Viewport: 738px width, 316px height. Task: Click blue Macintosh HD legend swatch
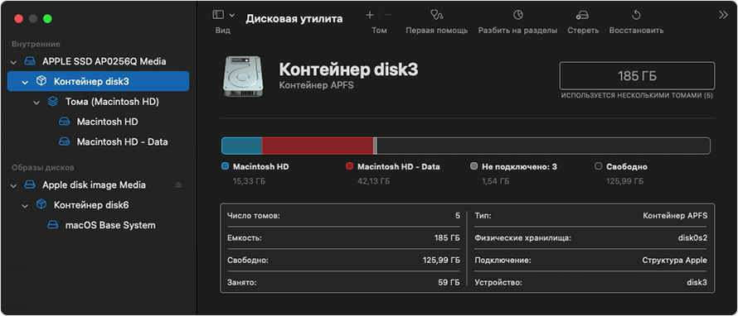[x=225, y=166]
